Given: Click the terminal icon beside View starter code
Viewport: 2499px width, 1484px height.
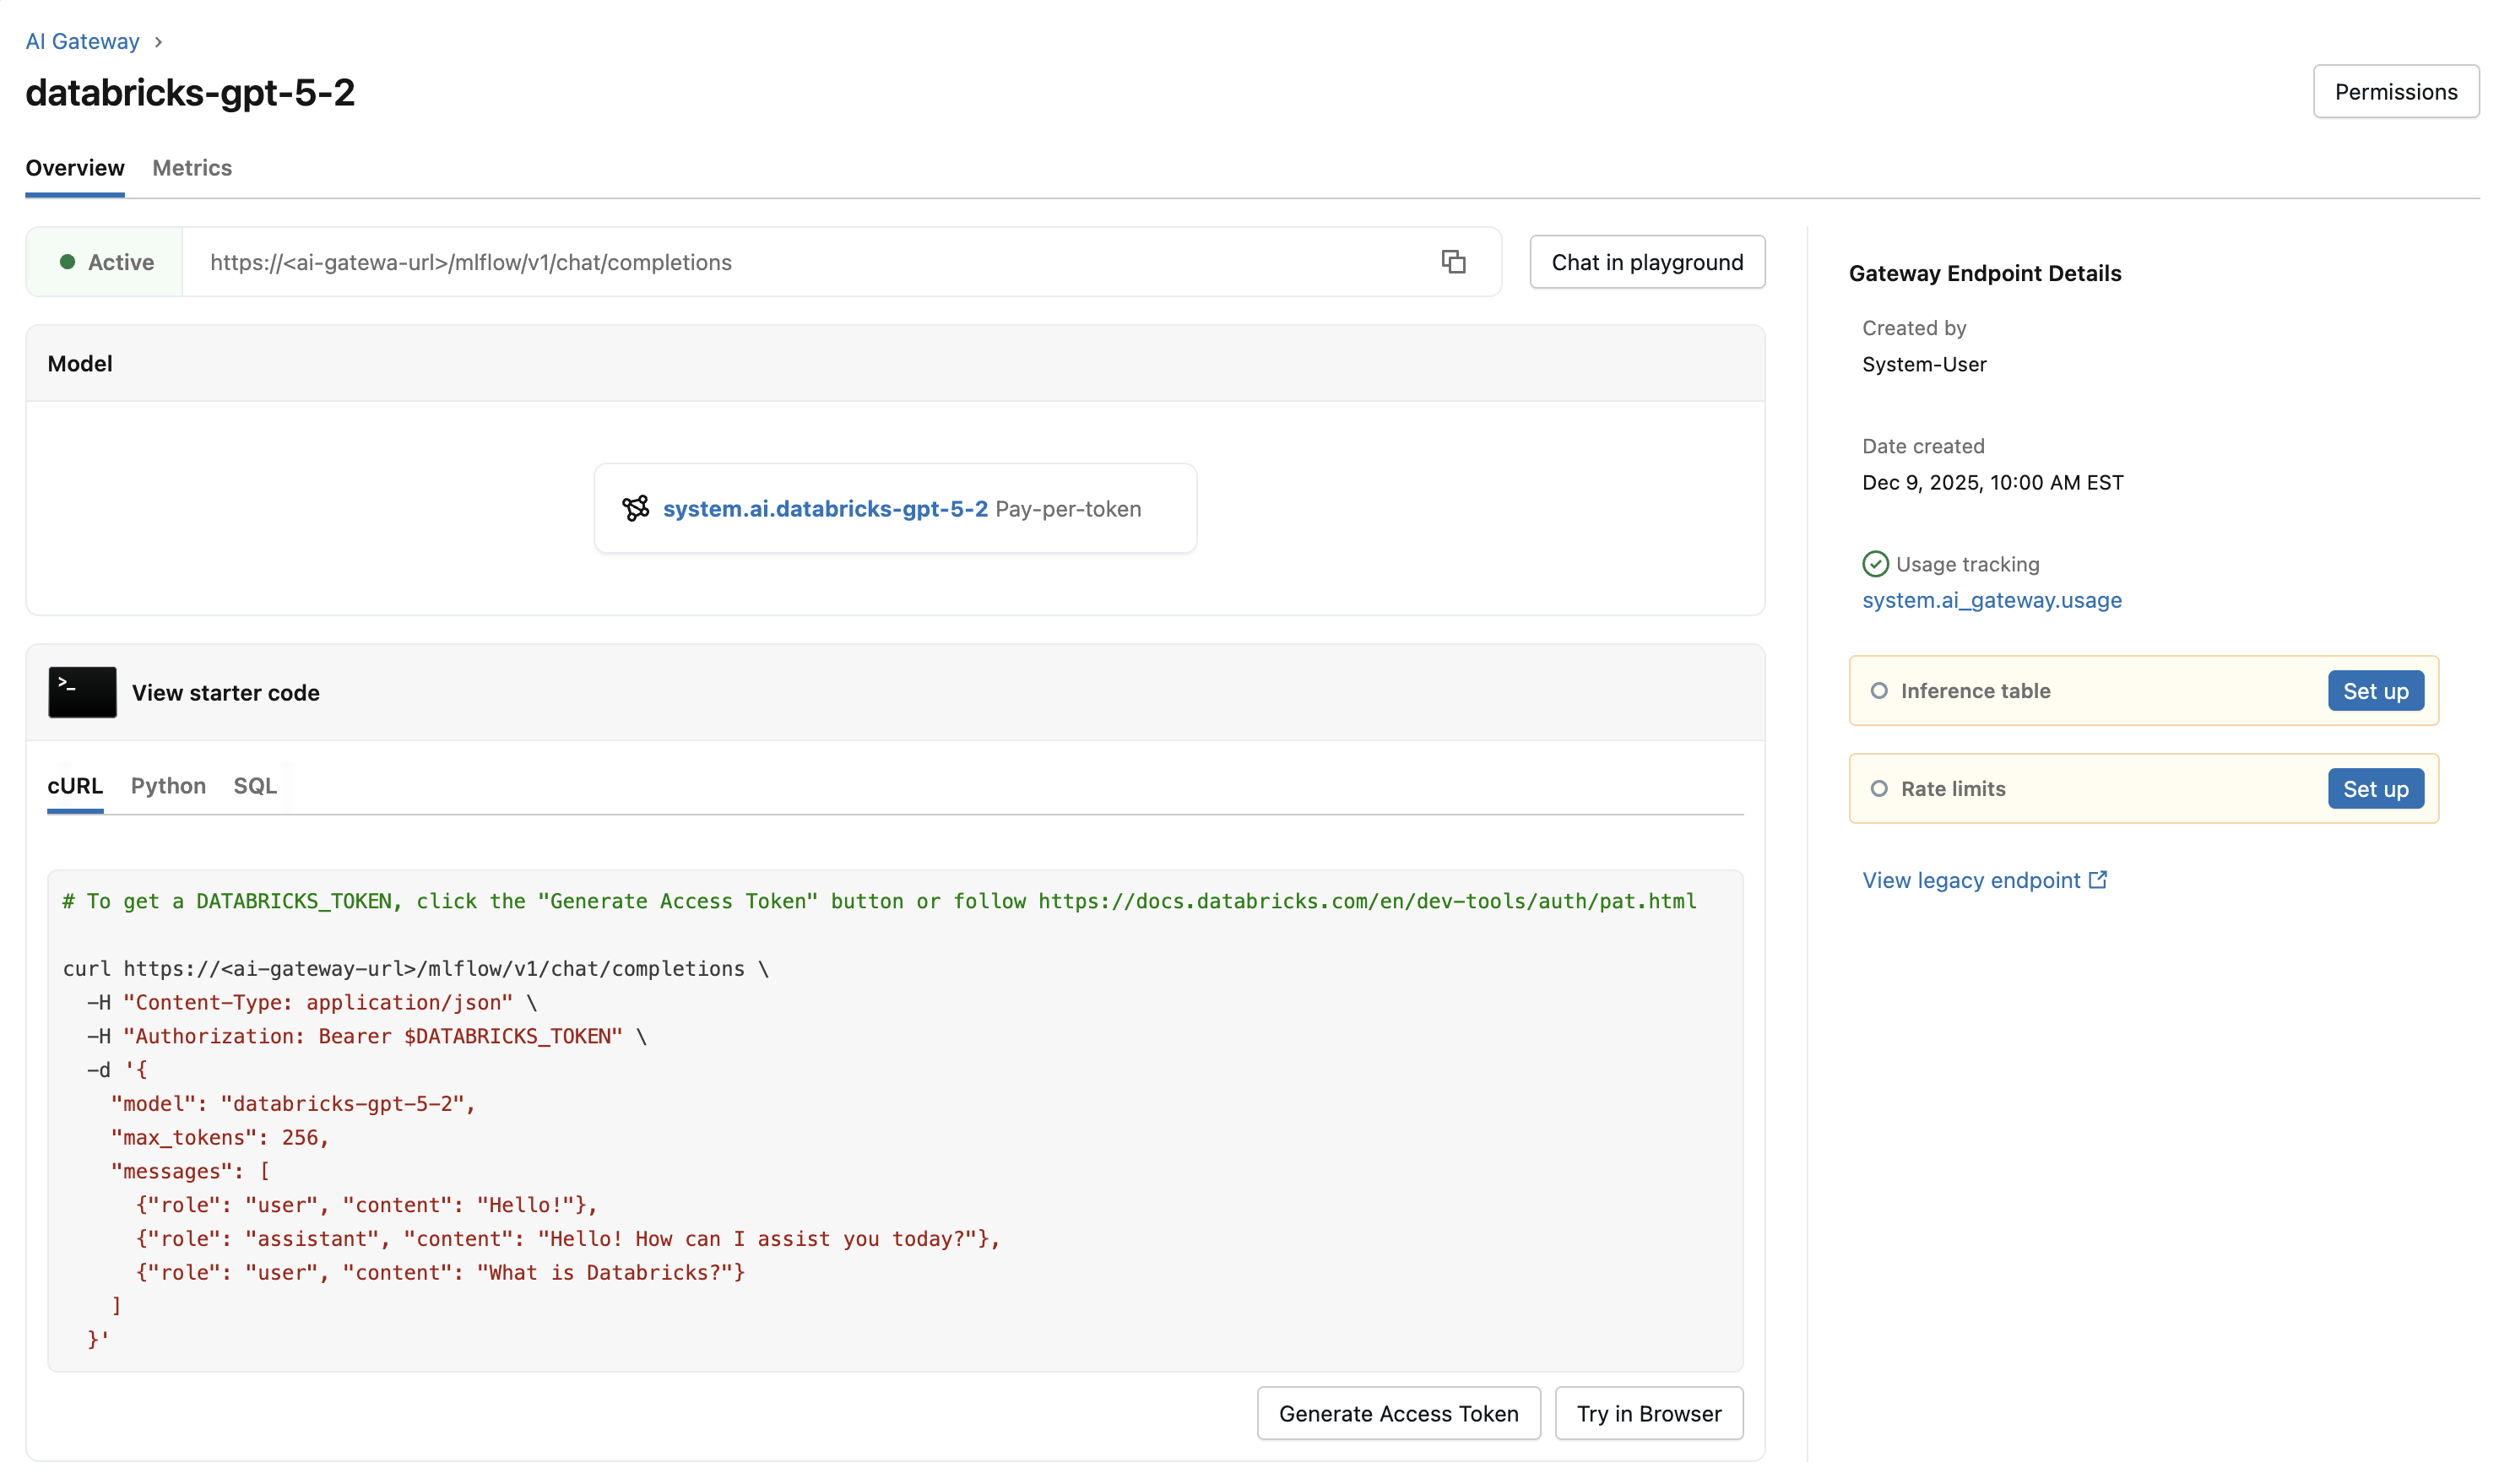Looking at the screenshot, I should [x=81, y=691].
